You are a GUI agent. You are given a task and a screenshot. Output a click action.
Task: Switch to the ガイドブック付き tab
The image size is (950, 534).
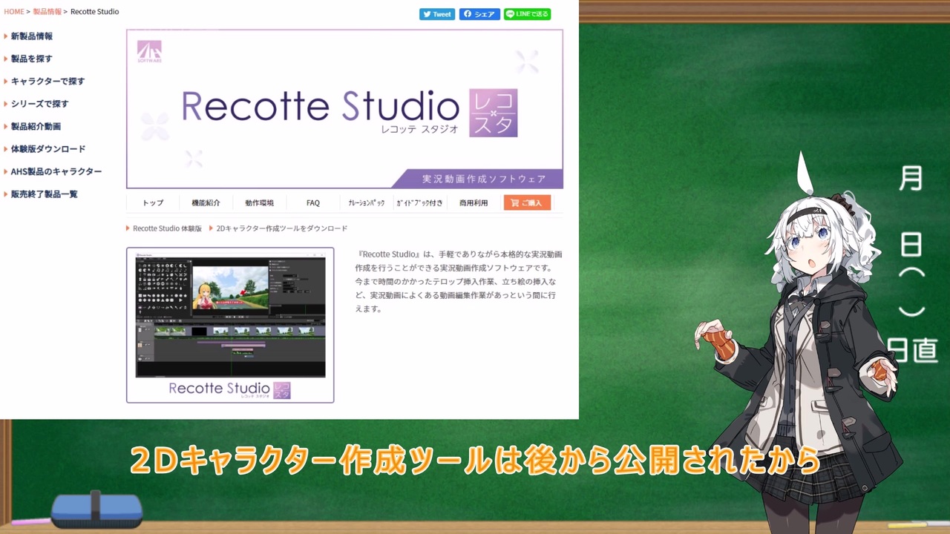[419, 202]
